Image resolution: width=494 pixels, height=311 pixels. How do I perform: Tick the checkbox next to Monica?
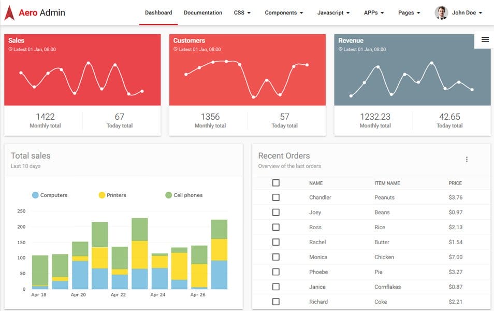click(x=275, y=257)
